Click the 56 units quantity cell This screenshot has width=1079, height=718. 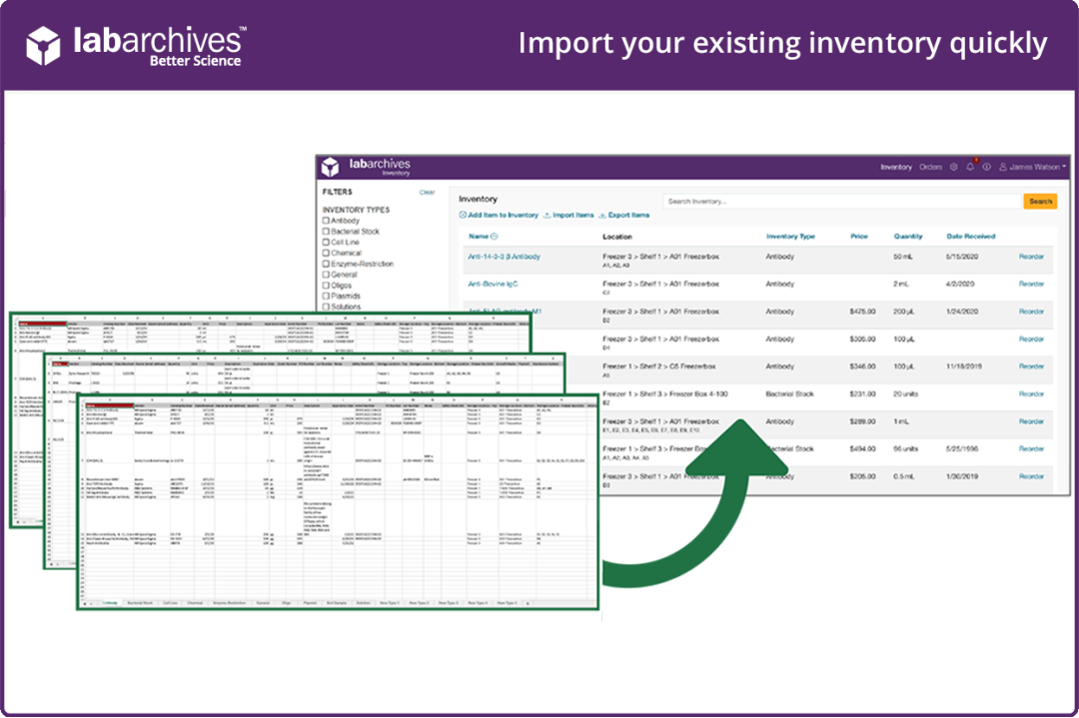tap(906, 449)
